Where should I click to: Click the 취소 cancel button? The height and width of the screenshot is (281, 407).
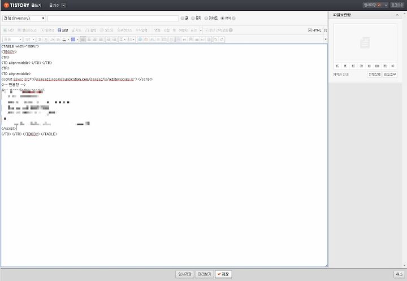(399, 274)
